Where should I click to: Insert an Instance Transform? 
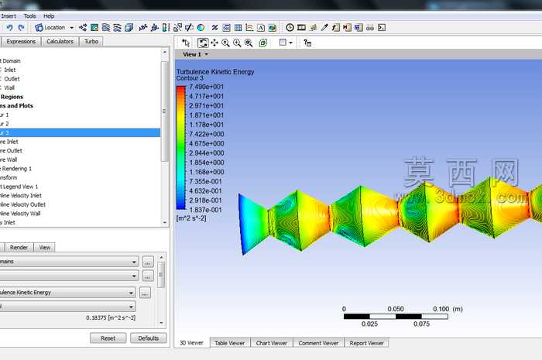(177, 28)
